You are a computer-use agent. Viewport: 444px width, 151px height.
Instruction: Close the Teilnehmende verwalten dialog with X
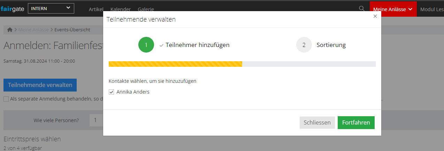point(375,16)
